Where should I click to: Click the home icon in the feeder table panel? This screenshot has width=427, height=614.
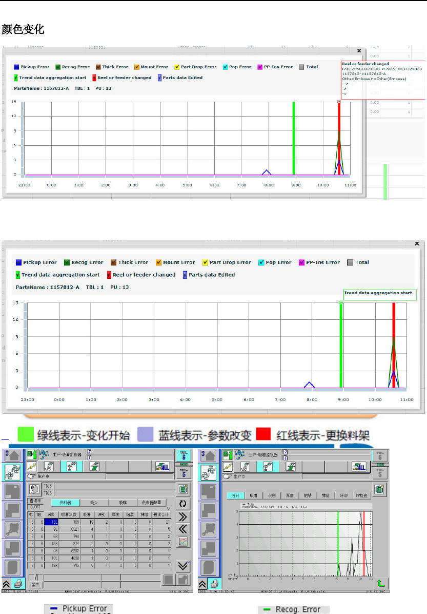click(12, 455)
